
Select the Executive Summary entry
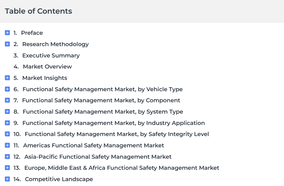click(x=51, y=55)
